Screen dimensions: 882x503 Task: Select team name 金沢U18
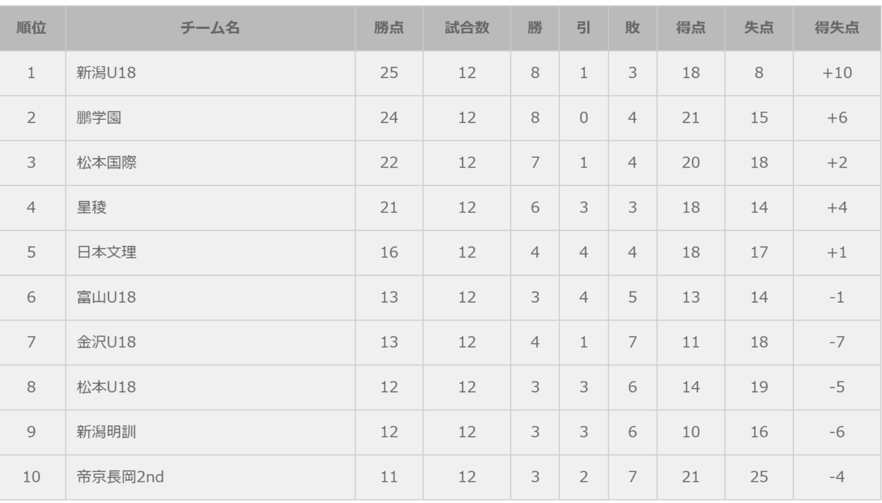(106, 342)
